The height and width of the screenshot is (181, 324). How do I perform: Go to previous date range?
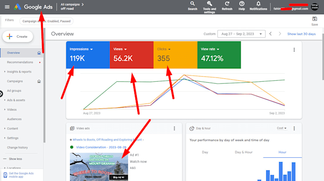270,34
